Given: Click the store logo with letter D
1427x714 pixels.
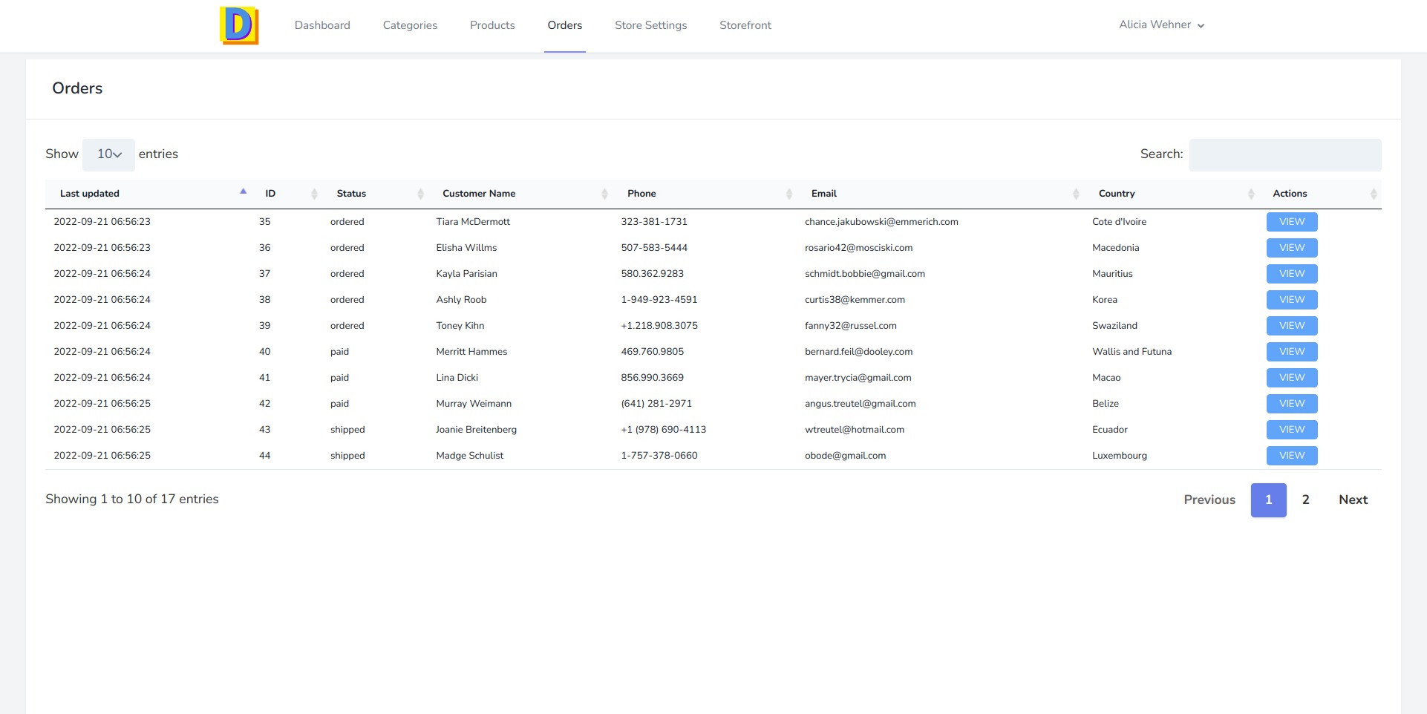Looking at the screenshot, I should pos(239,26).
